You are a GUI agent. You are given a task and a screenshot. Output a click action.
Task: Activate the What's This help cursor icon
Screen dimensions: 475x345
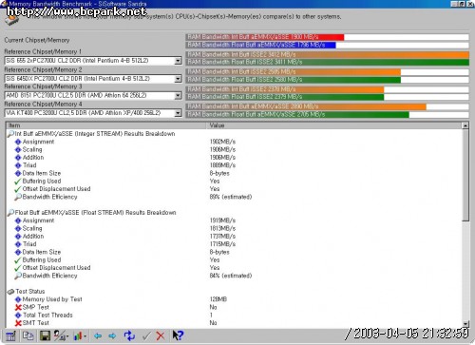(x=178, y=335)
